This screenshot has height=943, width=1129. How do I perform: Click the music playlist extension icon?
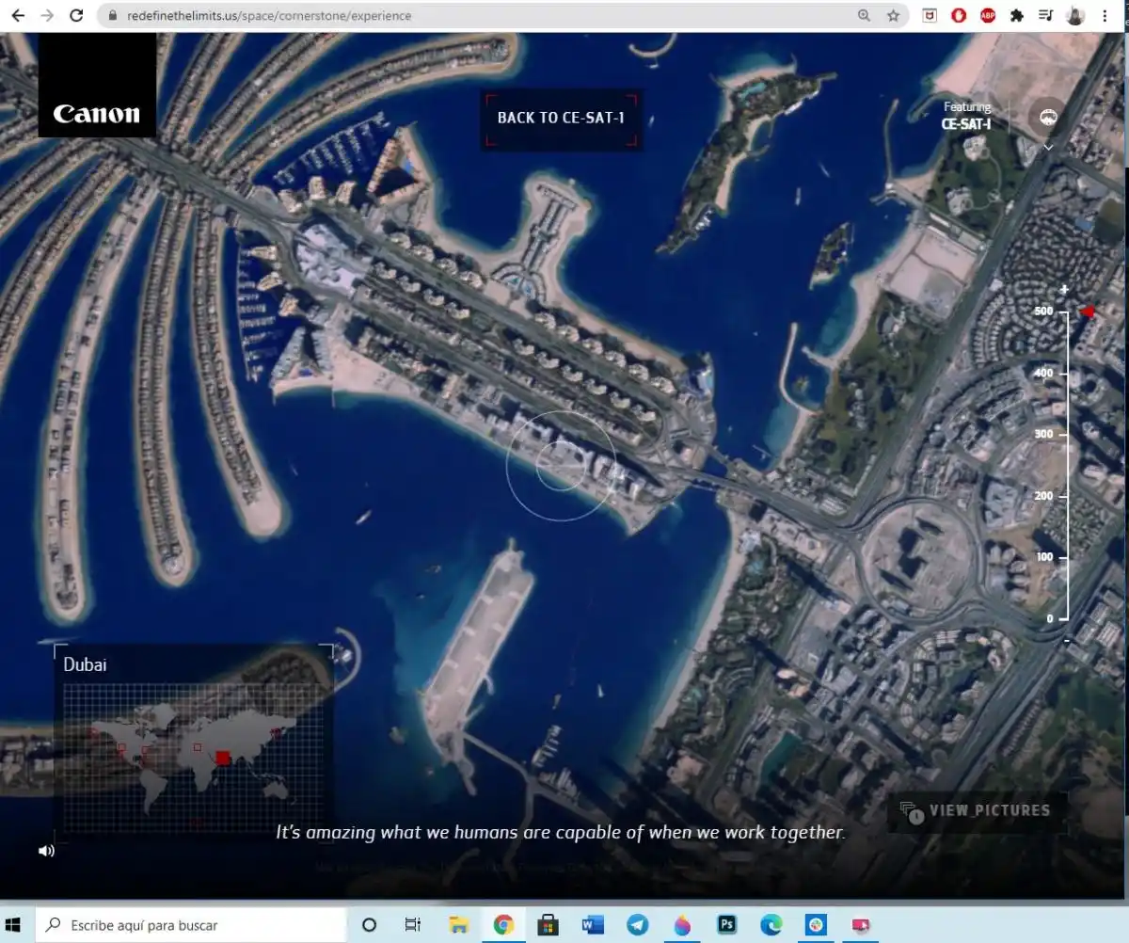[x=1047, y=16]
